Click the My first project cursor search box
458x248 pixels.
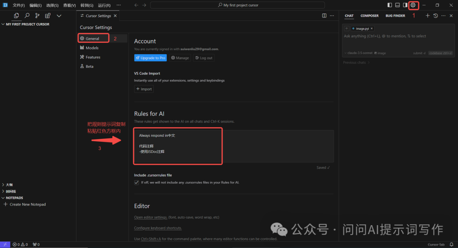pyautogui.click(x=237, y=5)
